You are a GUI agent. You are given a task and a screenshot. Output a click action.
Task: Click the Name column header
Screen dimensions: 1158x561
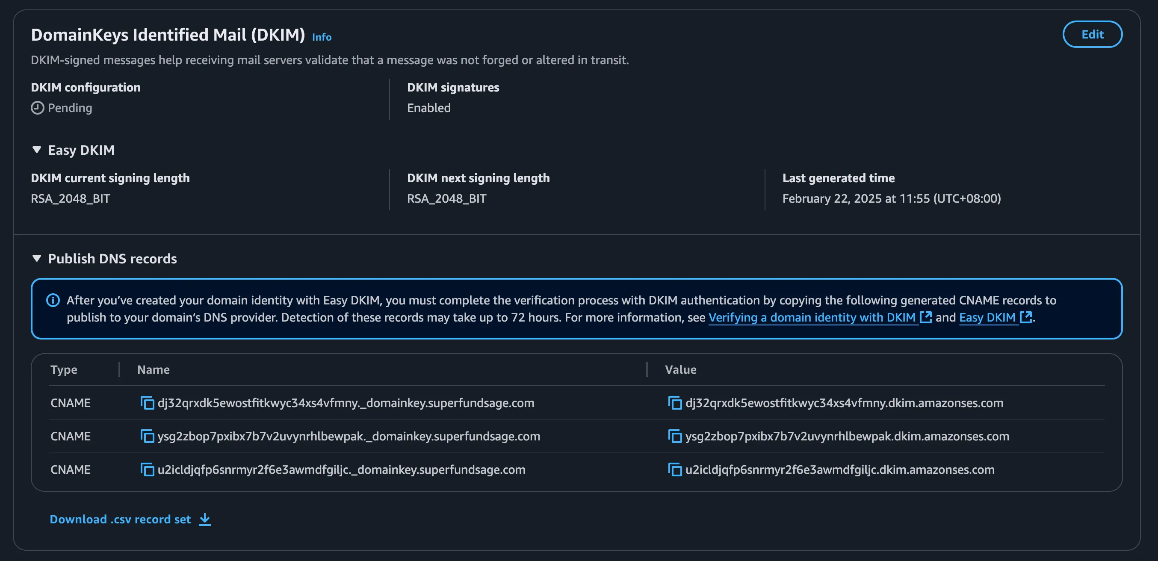coord(153,369)
